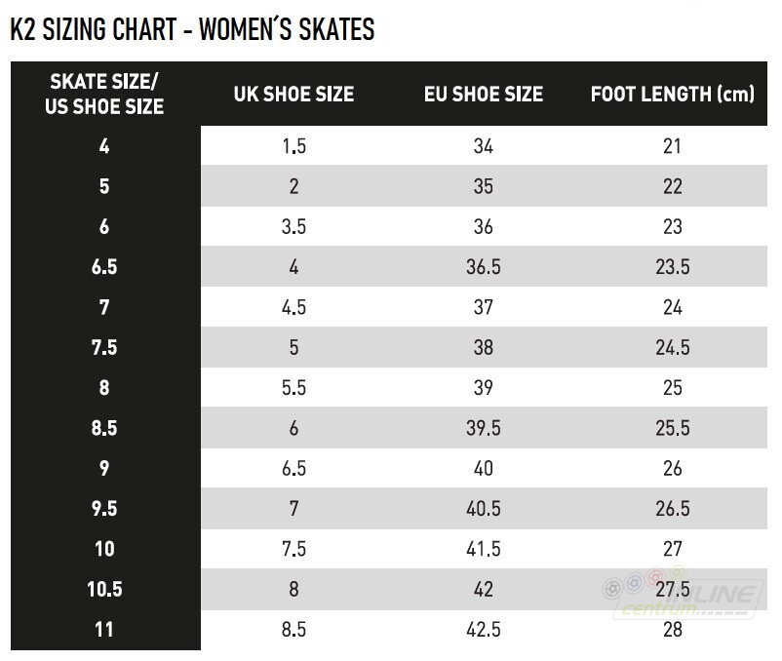
Task: Click the foot length 24.5 cell
Action: [x=673, y=347]
